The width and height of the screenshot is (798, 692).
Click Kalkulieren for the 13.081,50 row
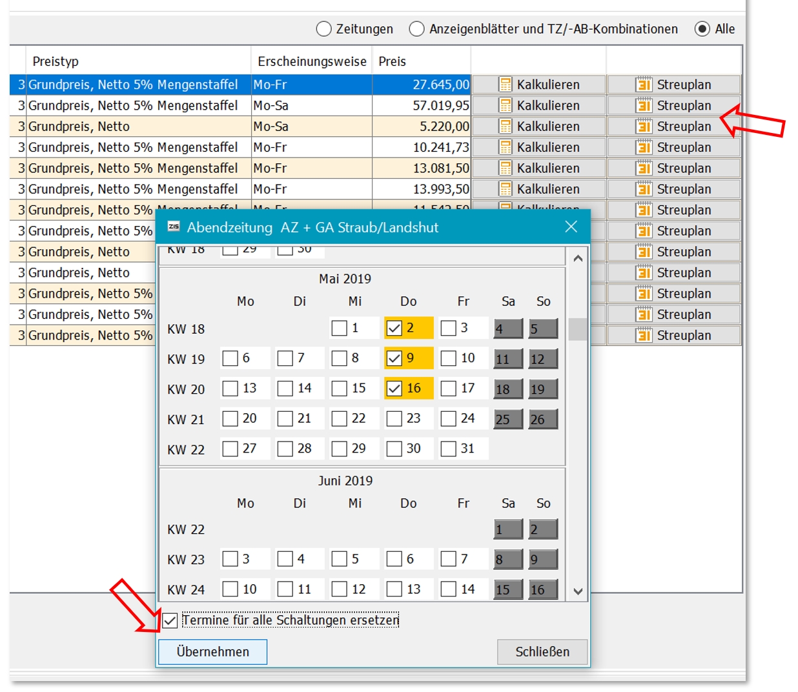(x=538, y=168)
